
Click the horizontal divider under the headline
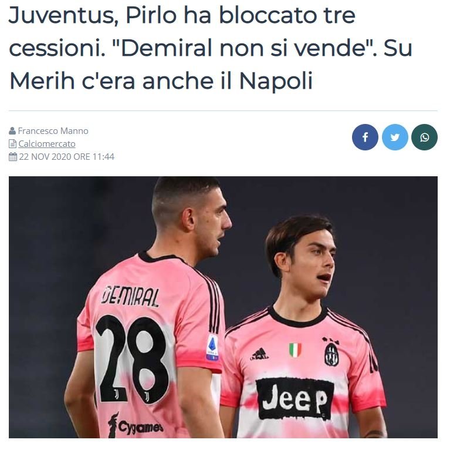pyautogui.click(x=223, y=110)
